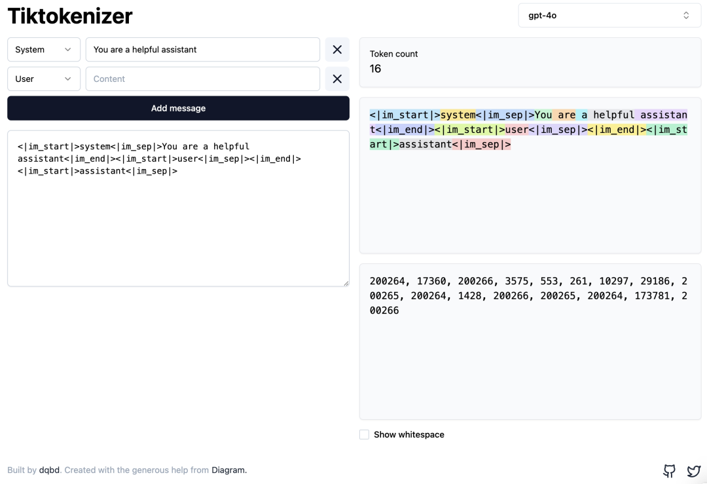Click the highlighted 'You' token
Screen dimensions: 707x484
click(x=543, y=115)
